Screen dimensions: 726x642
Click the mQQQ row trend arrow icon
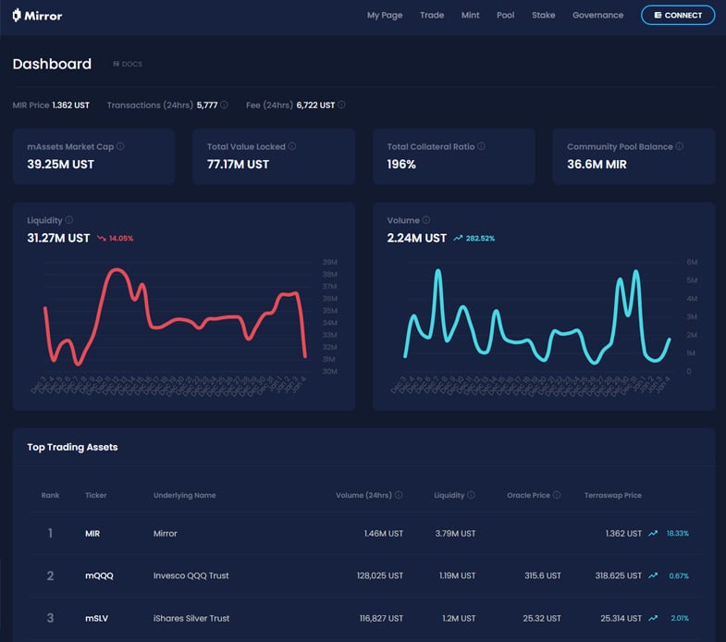coord(653,575)
